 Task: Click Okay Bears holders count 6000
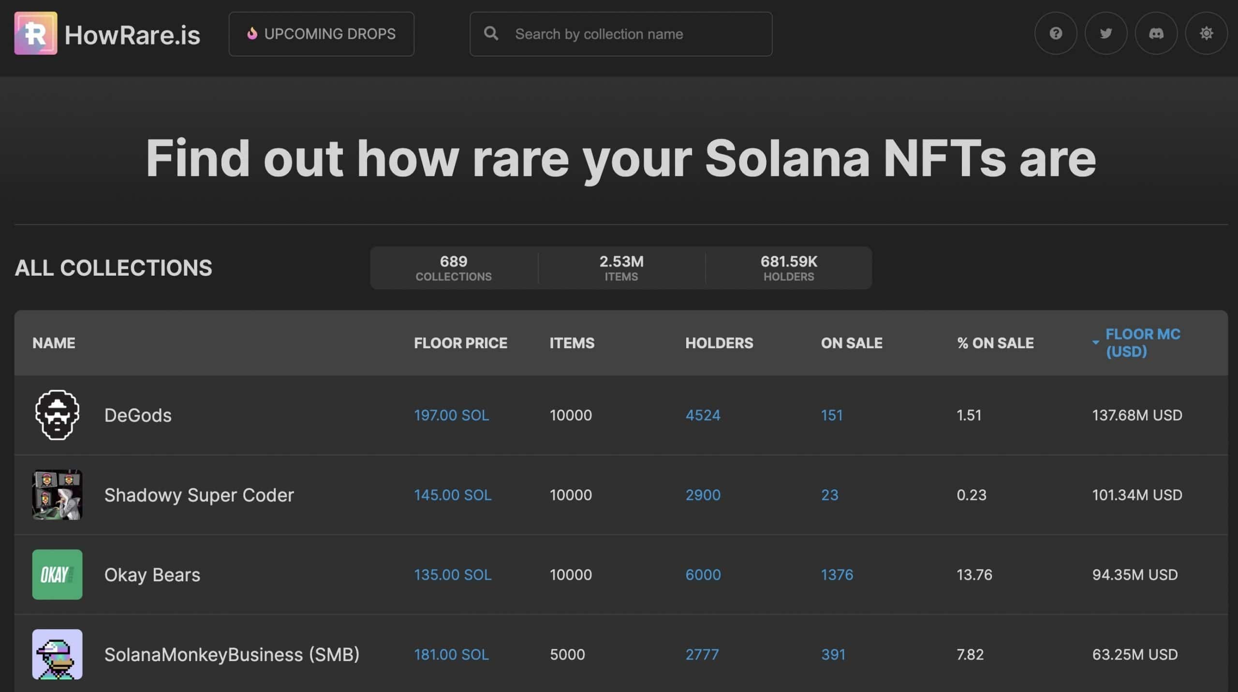pos(703,575)
